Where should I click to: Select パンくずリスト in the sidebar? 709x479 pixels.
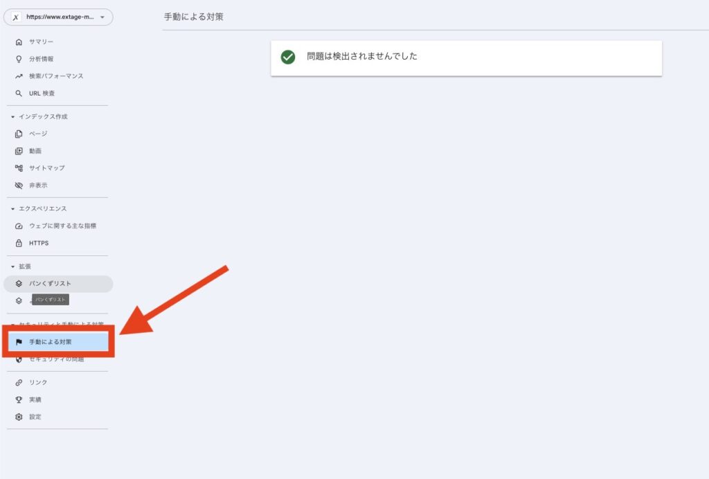pyautogui.click(x=58, y=284)
